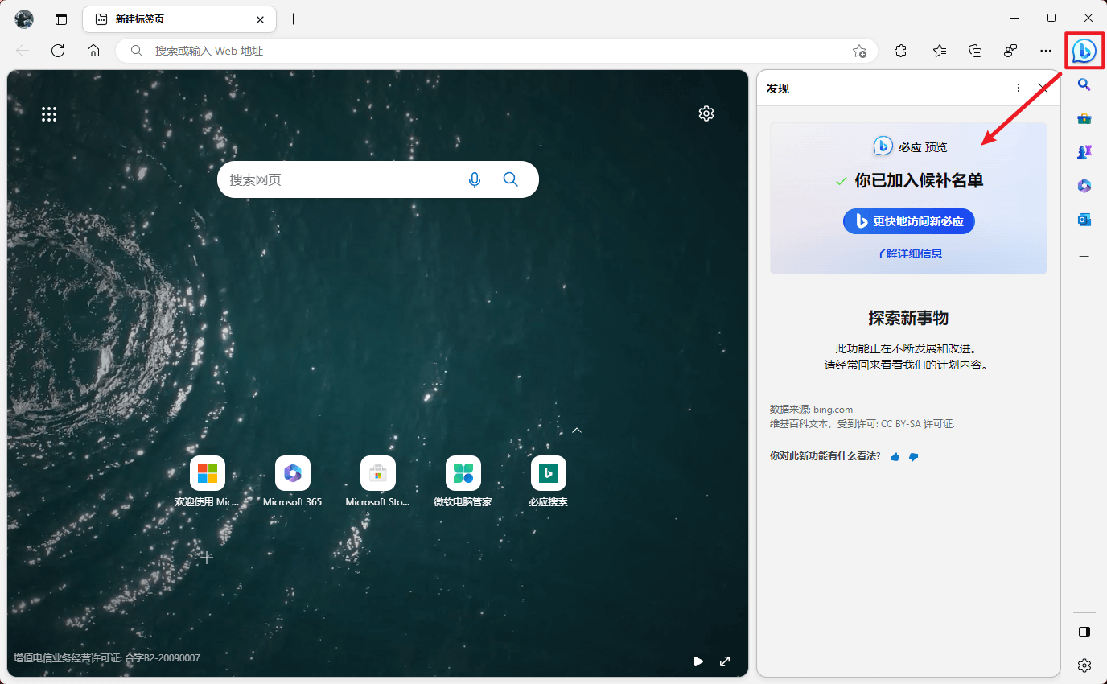Select the 新建标签页 tab

179,19
